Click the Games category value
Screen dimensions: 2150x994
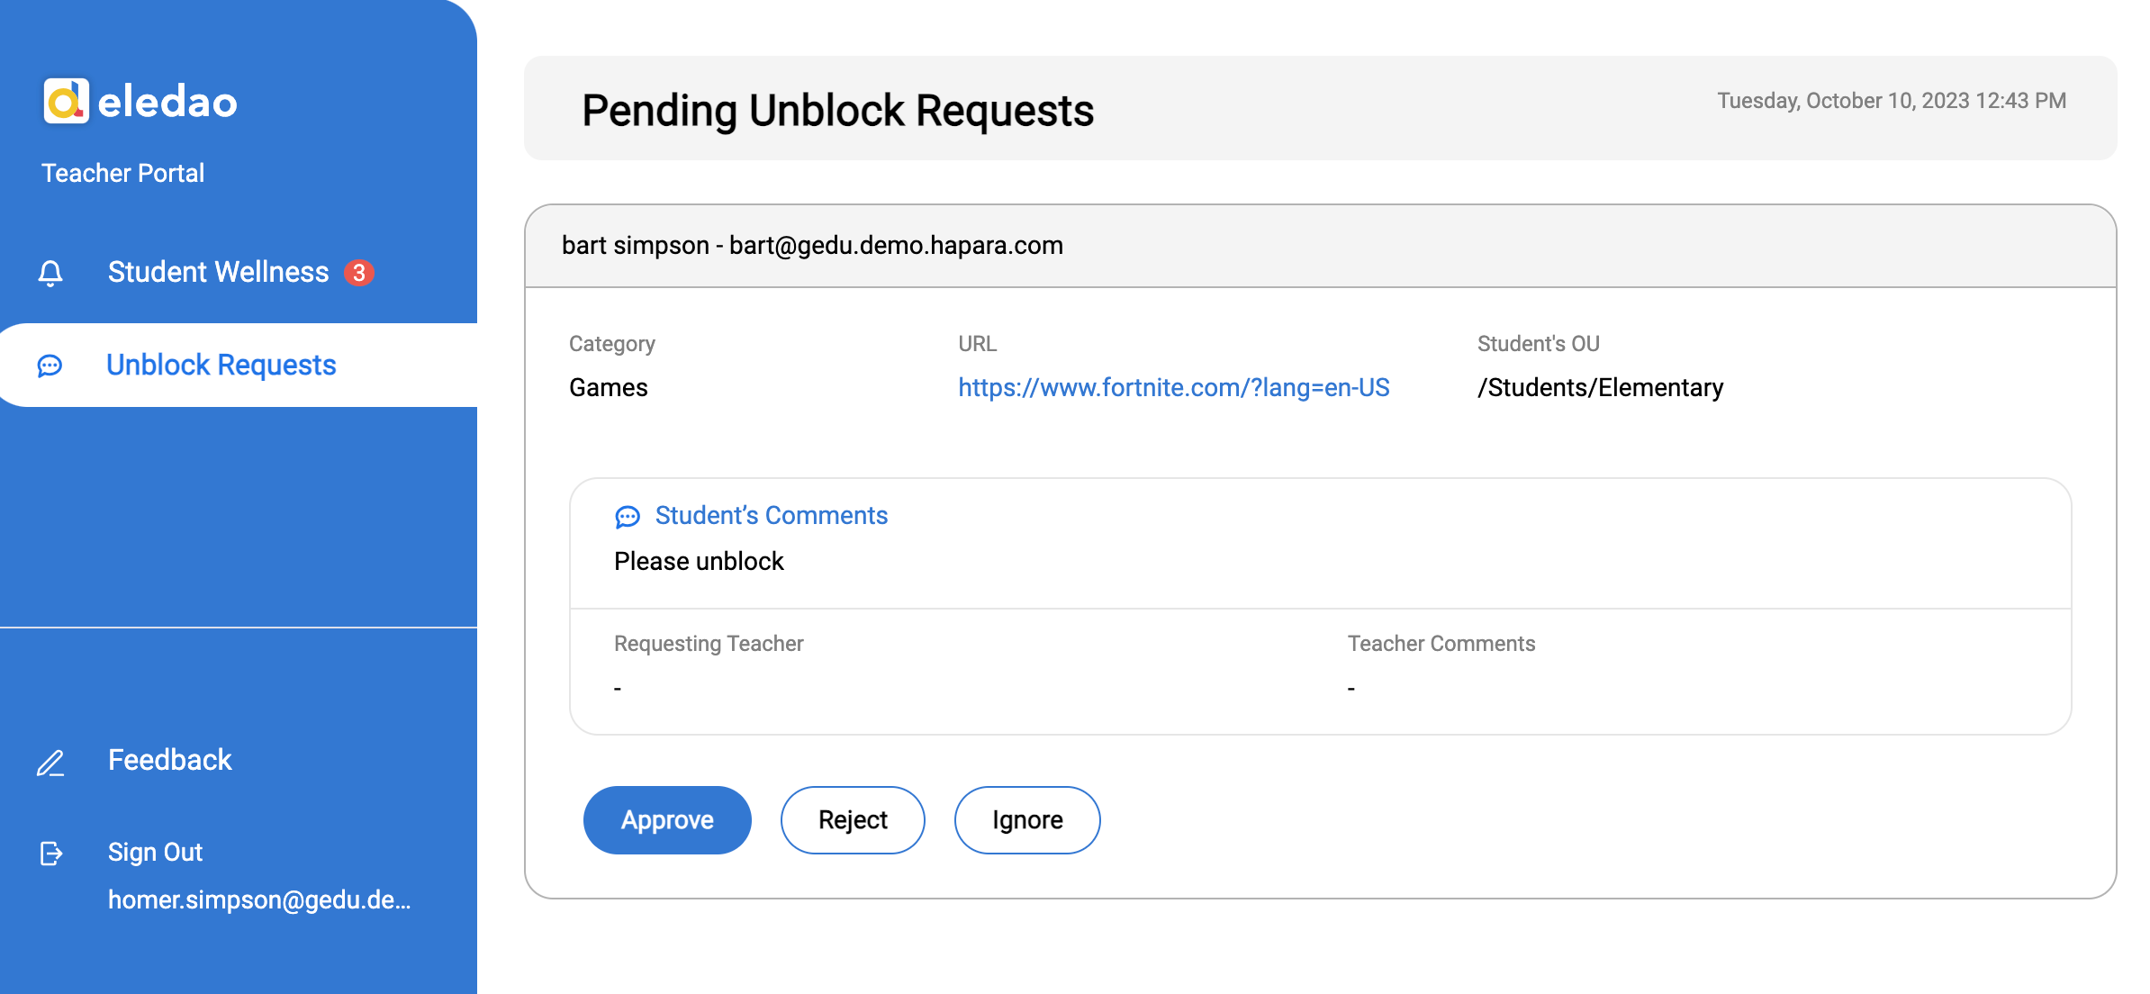[x=609, y=387]
